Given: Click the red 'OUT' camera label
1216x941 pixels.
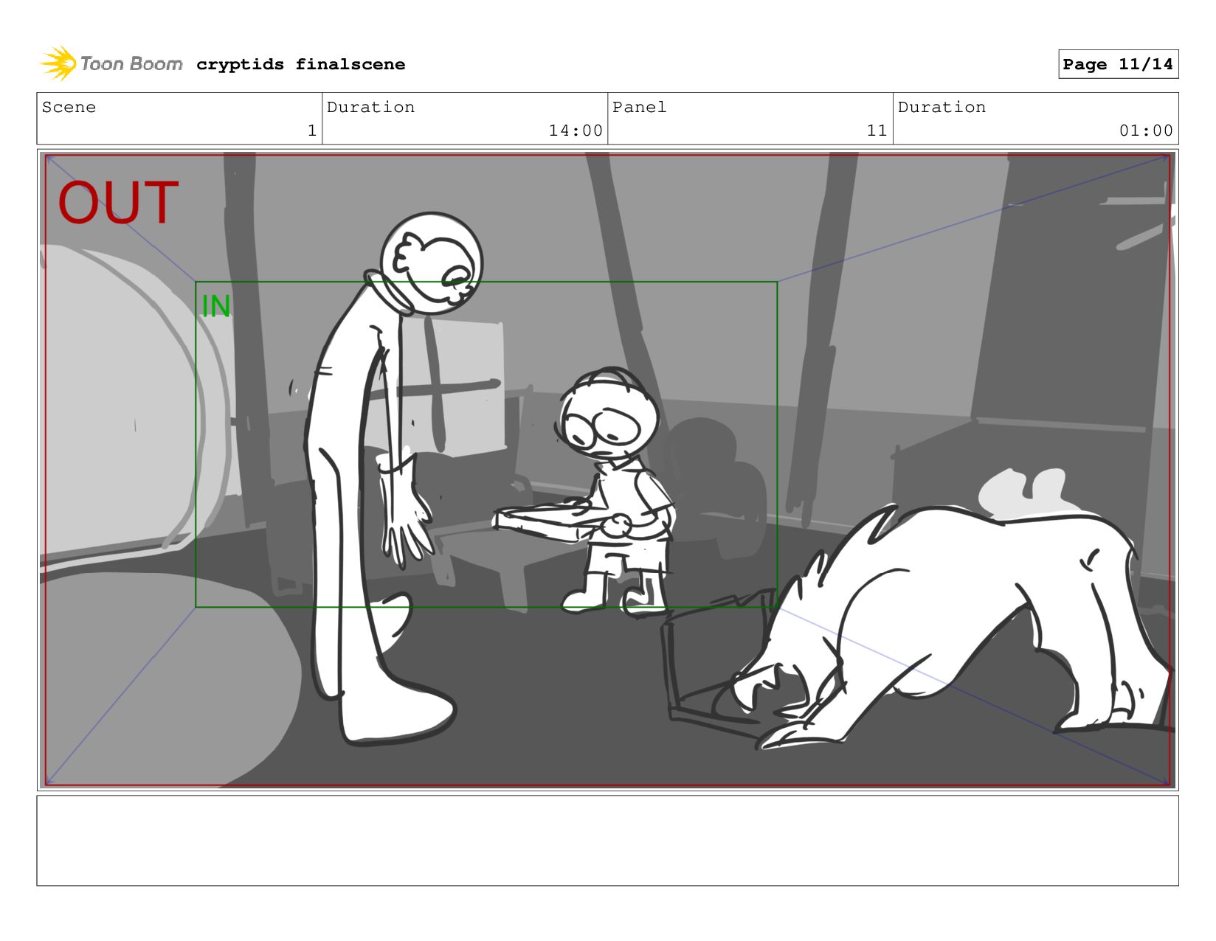Looking at the screenshot, I should tap(118, 203).
